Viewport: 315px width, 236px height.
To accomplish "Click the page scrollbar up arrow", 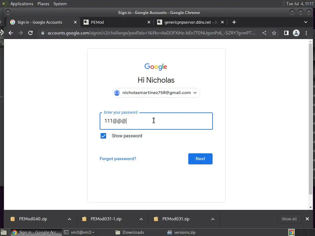I will pos(311,41).
